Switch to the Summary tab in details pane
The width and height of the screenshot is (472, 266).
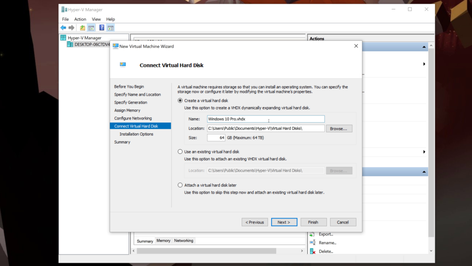coord(145,241)
